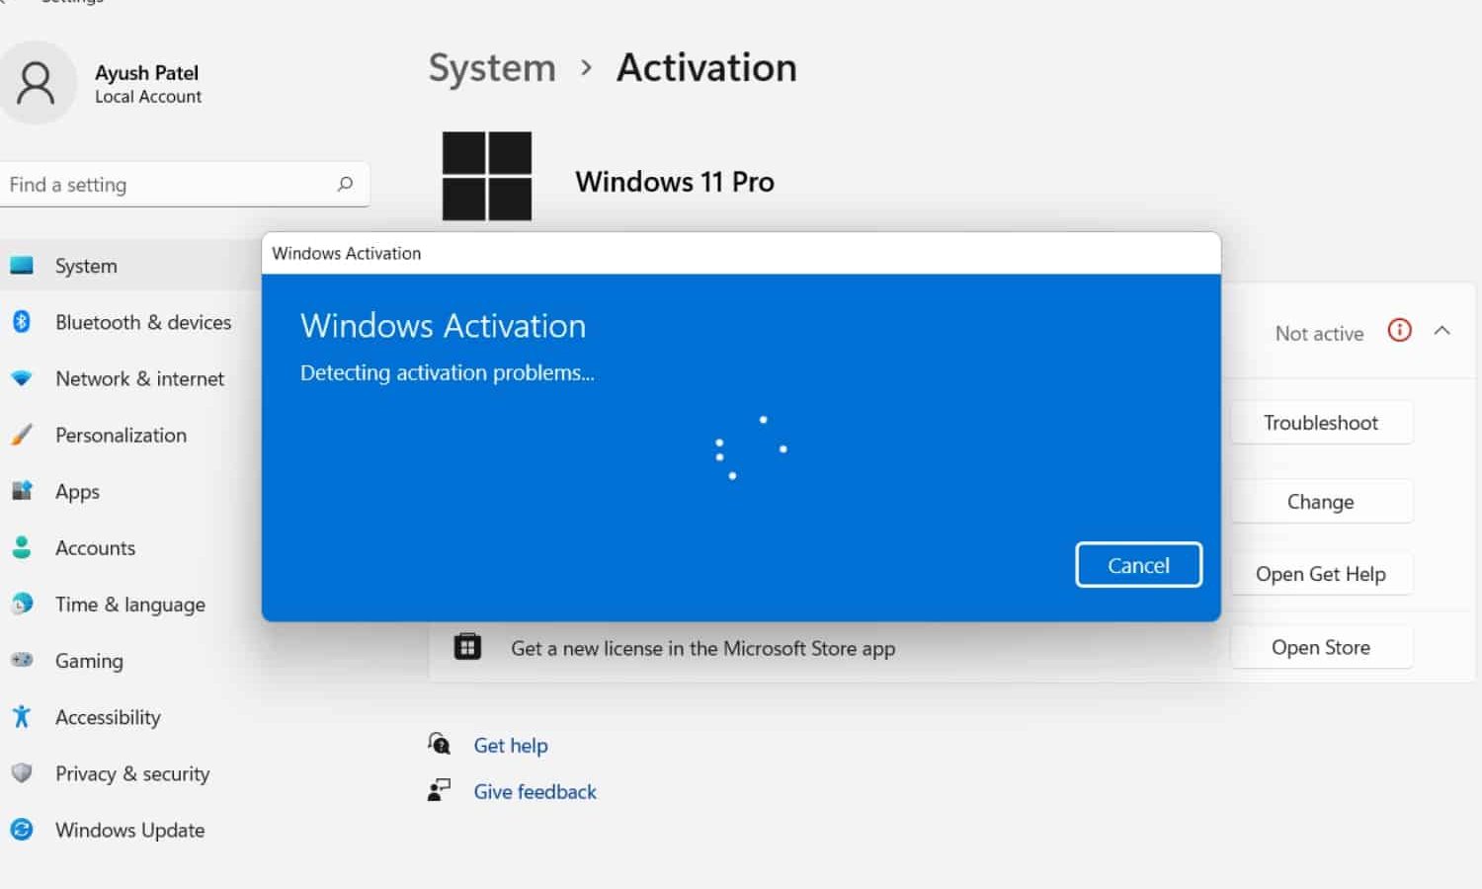Click Open Get Help button

coord(1321,574)
